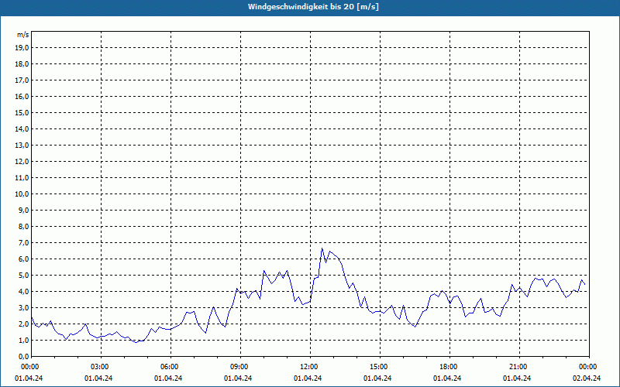This screenshot has height=387, width=620.
Task: Click the date label under 18:00
Action: tap(447, 378)
